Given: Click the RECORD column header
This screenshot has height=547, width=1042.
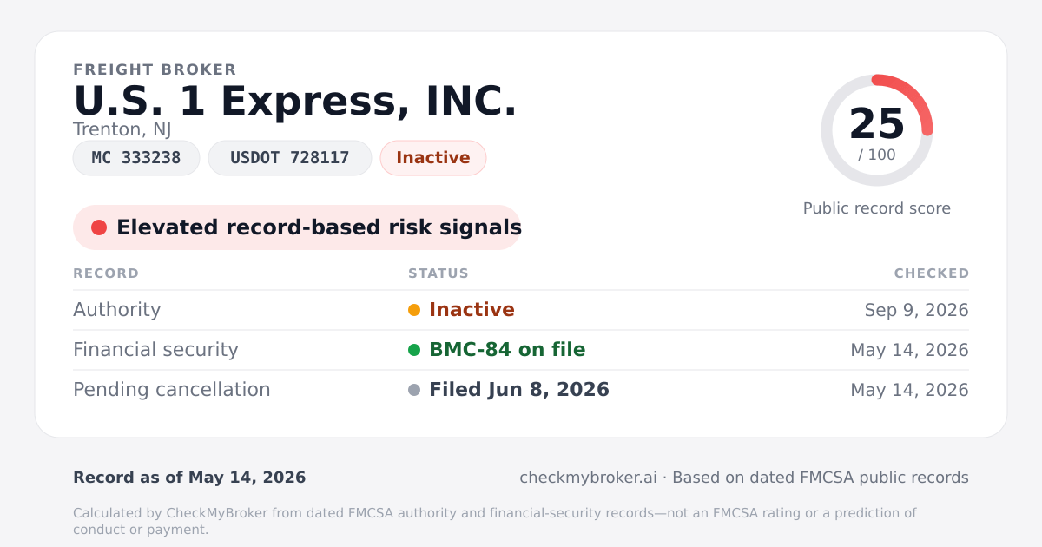Looking at the screenshot, I should point(106,273).
